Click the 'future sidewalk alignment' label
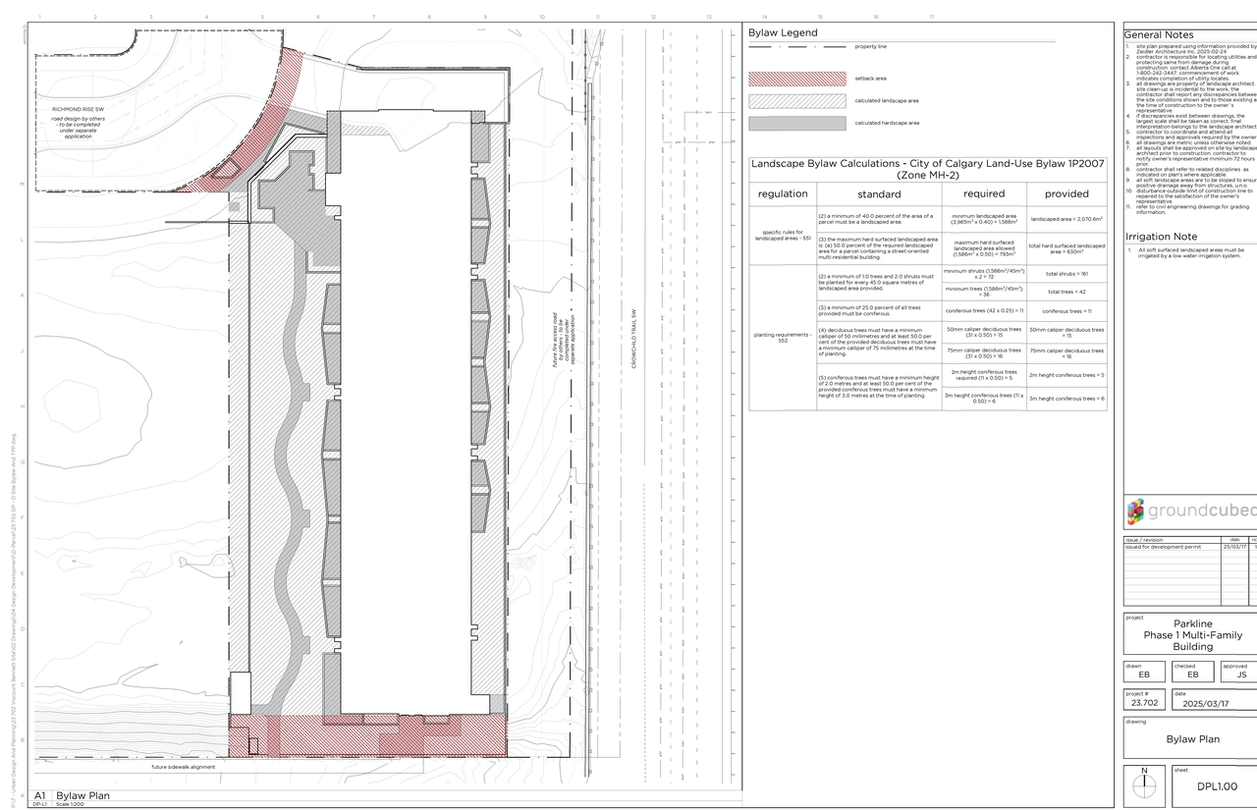 tap(183, 767)
